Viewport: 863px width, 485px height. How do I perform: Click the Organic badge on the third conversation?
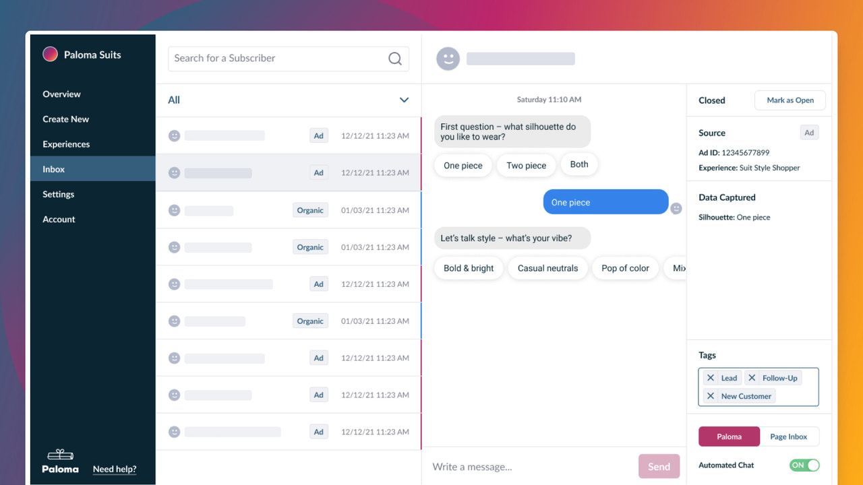tap(310, 209)
